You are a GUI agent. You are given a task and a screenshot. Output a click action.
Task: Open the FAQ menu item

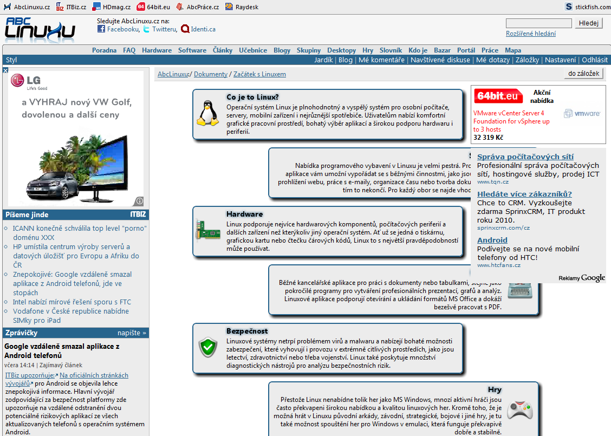click(x=129, y=50)
